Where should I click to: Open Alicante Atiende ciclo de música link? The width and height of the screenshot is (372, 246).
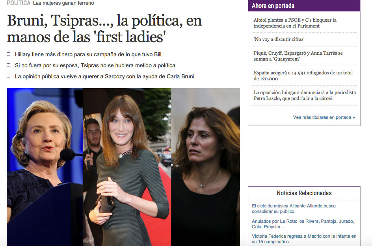(294, 209)
